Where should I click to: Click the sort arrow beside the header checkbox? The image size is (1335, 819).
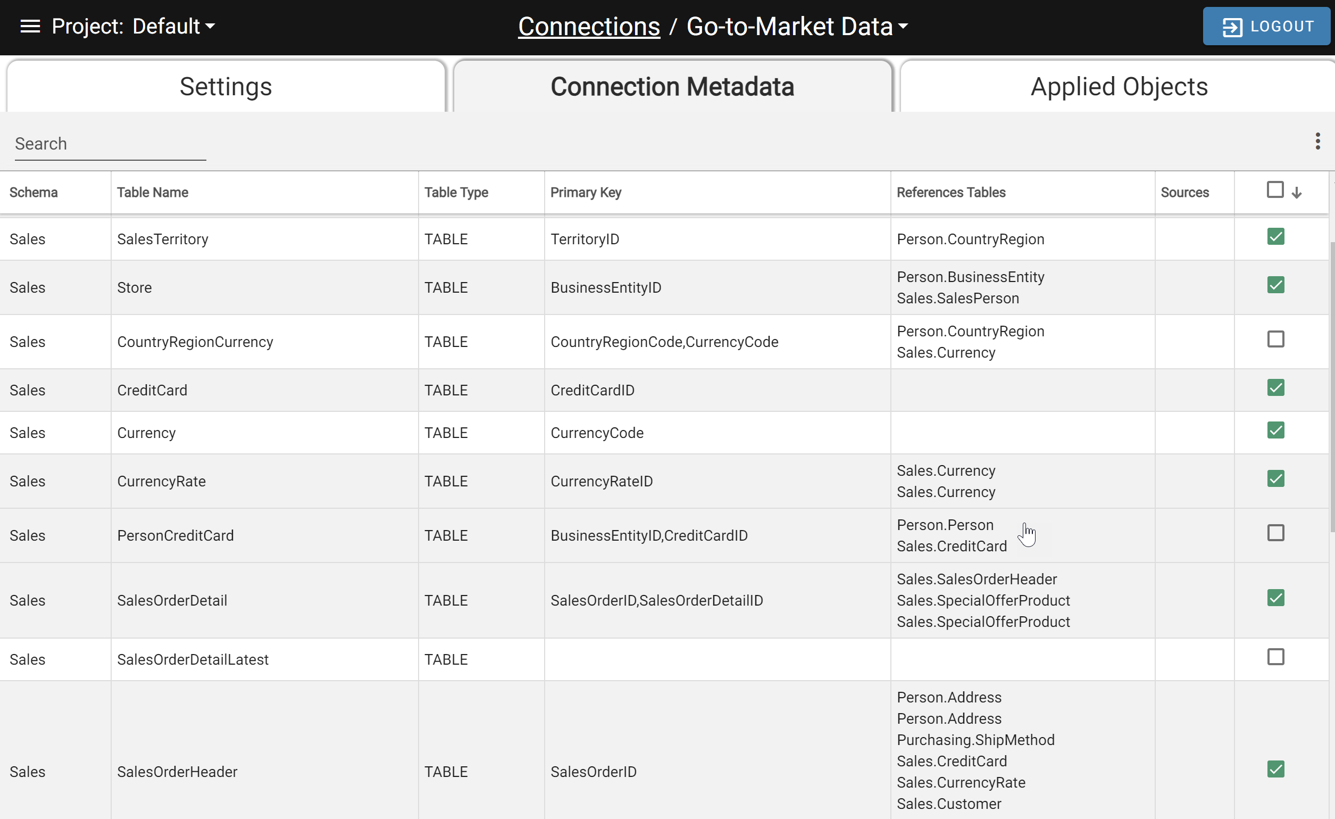click(1297, 193)
